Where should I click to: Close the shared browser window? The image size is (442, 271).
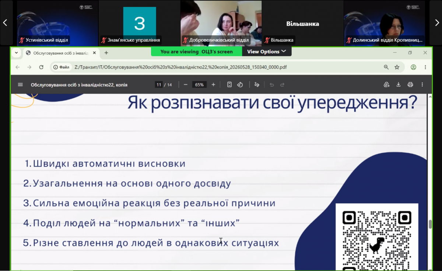(x=425, y=53)
